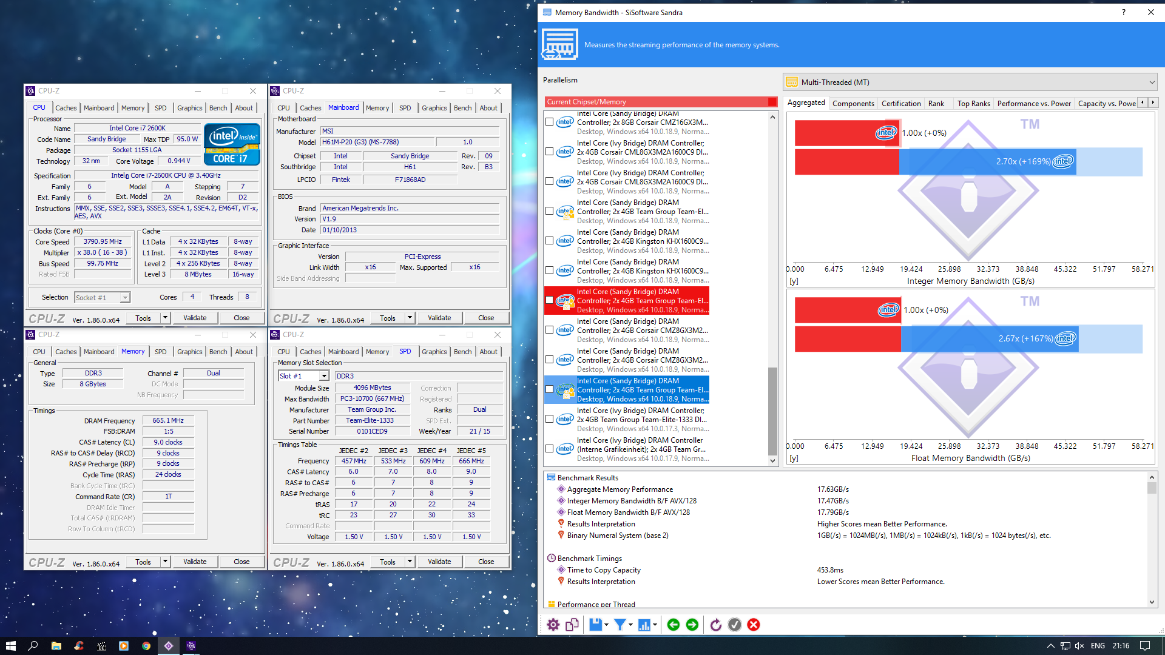This screenshot has height=655, width=1165.
Task: Switch to the Components tab in Sandra
Action: 853,103
